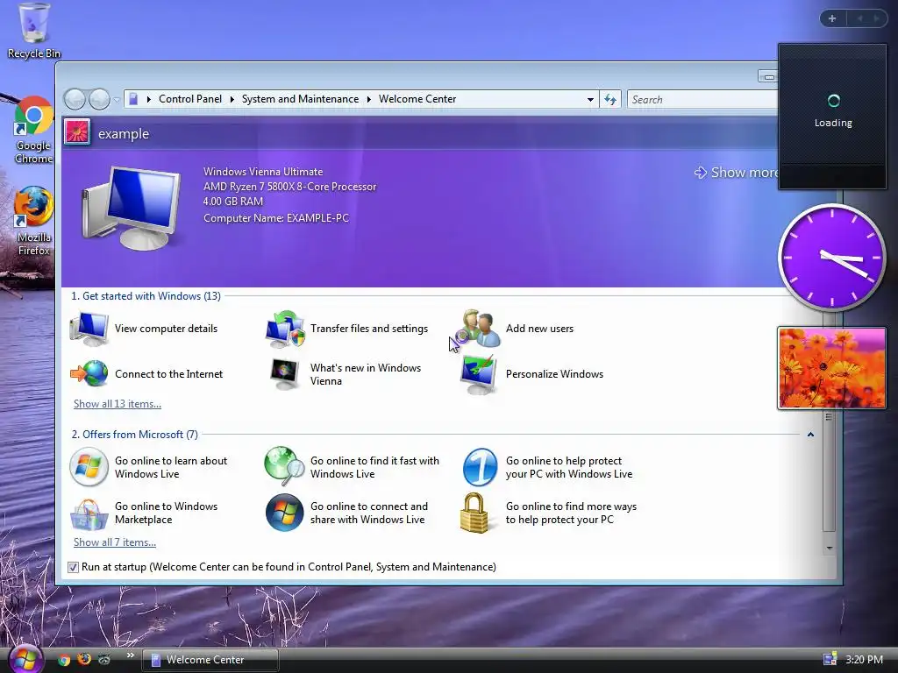Open the Start menu orb
Image resolution: width=898 pixels, height=673 pixels.
click(24, 659)
